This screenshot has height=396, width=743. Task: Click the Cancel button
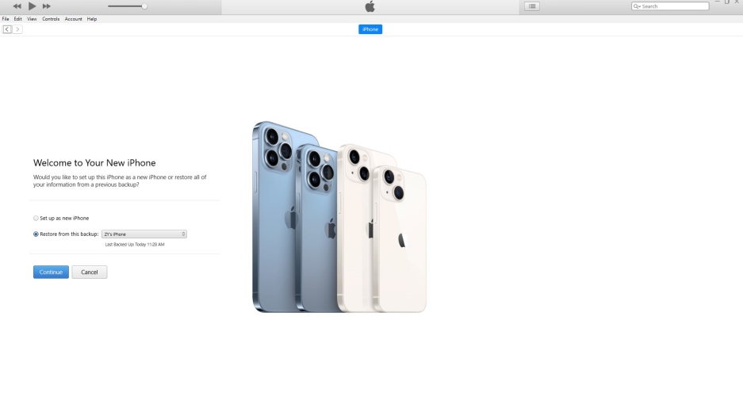pyautogui.click(x=89, y=272)
